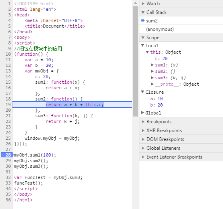
Task: Click the scrollbar up arrow
Action: 135,3
